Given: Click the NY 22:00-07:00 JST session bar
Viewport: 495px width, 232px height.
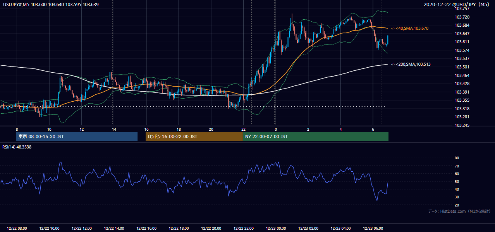Looking at the screenshot, I should point(316,136).
